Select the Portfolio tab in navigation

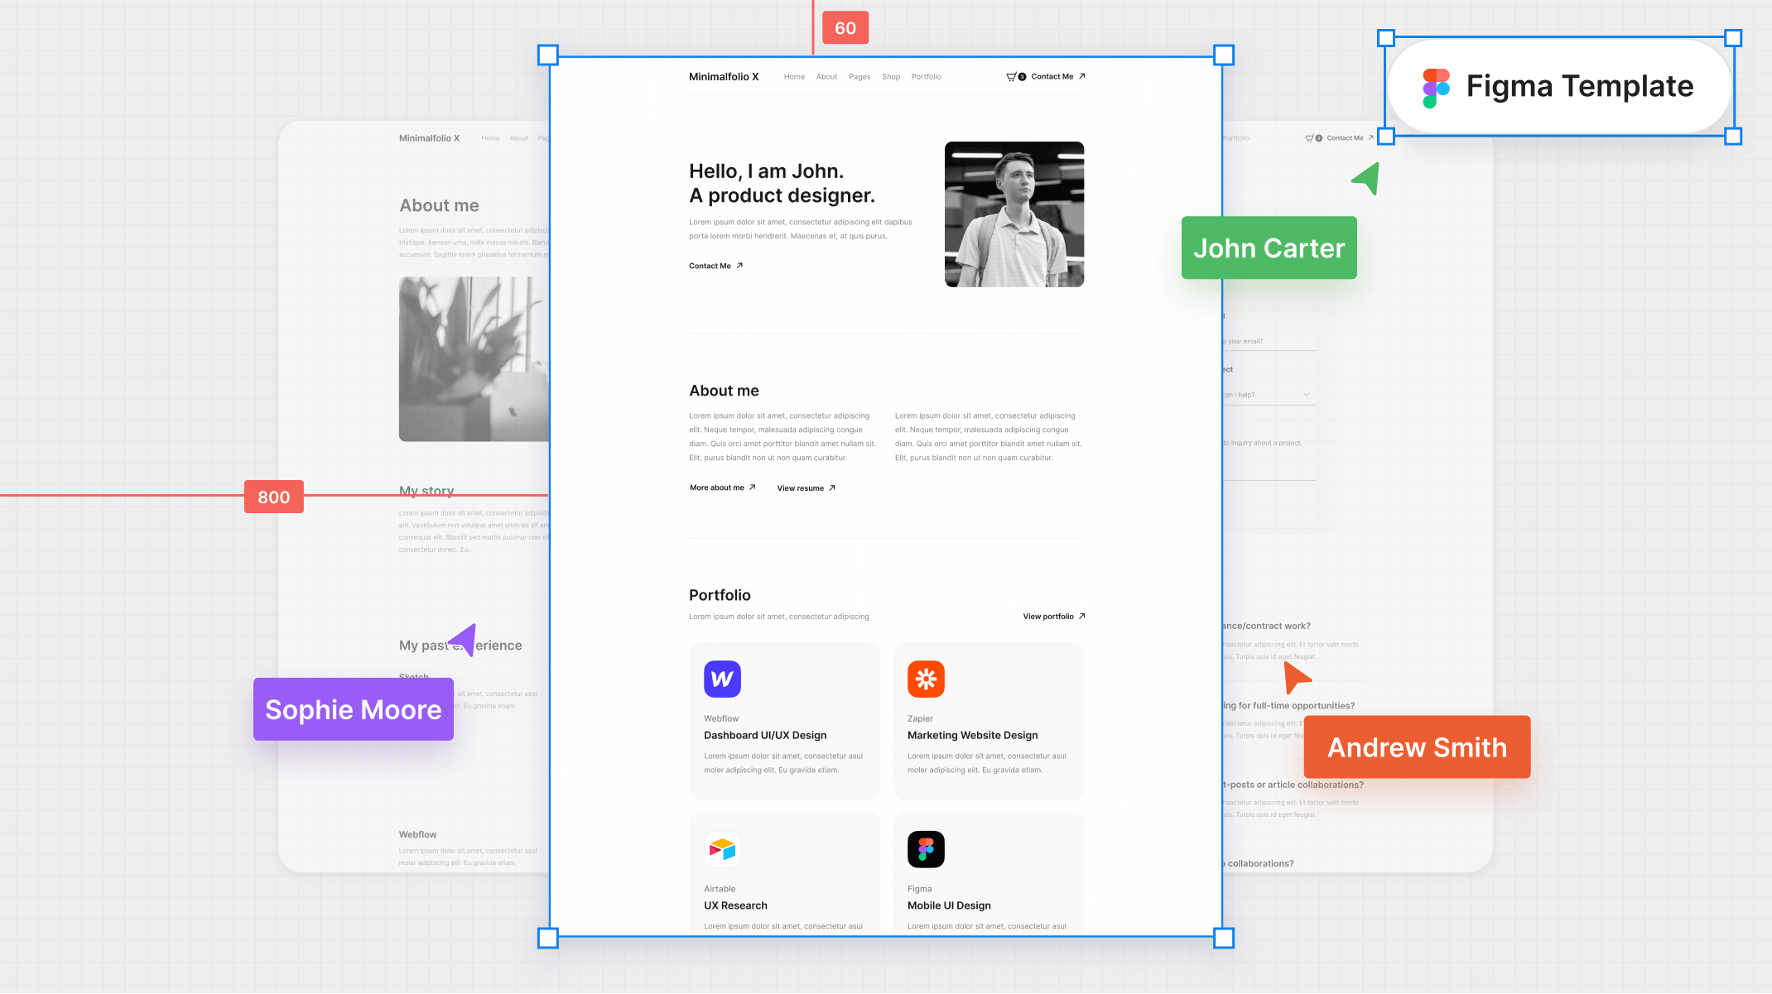(x=927, y=77)
